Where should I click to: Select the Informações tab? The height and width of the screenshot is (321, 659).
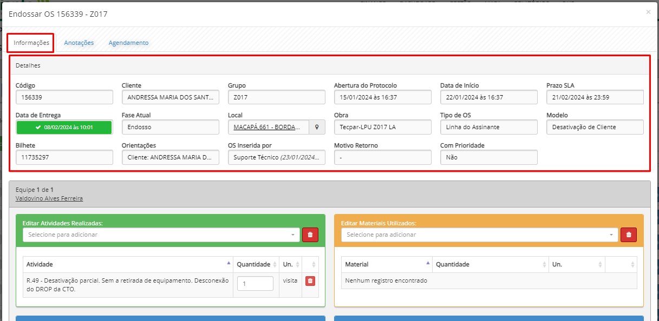tap(31, 43)
